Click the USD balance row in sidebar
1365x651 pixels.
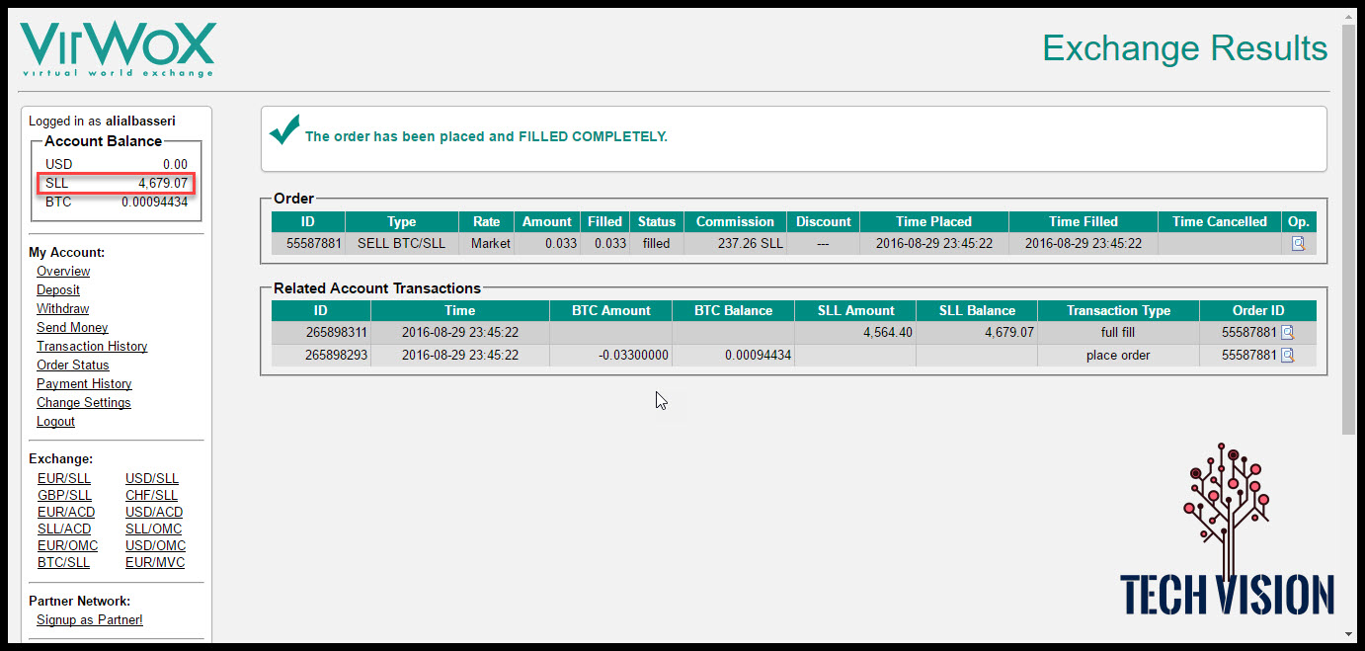(x=117, y=164)
